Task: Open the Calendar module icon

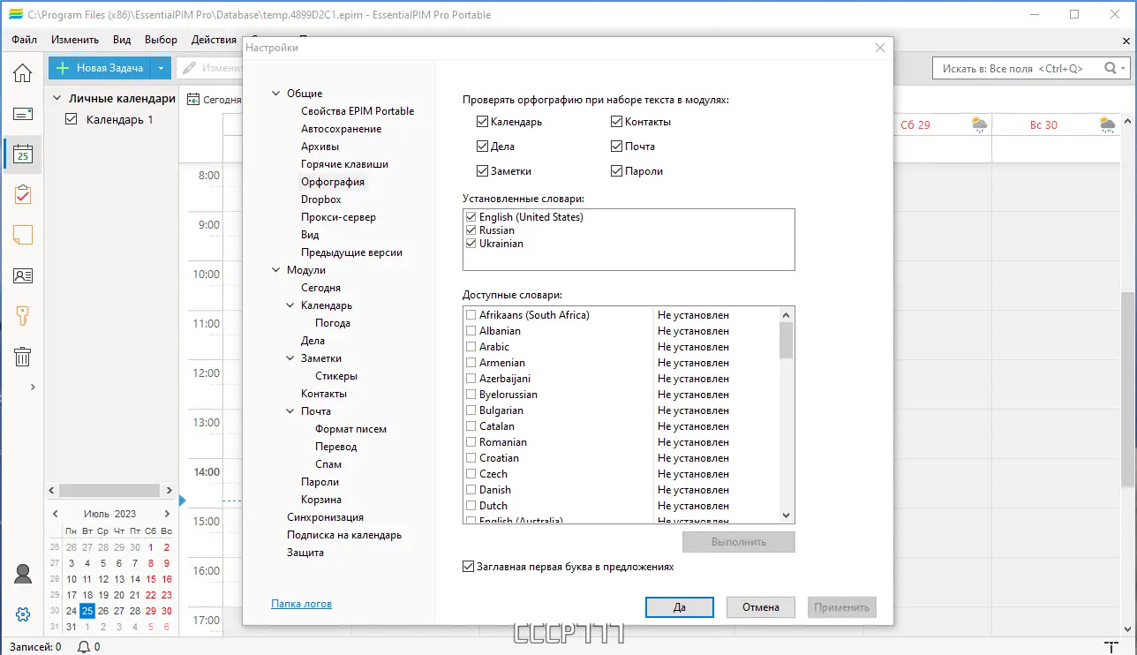Action: 22,154
